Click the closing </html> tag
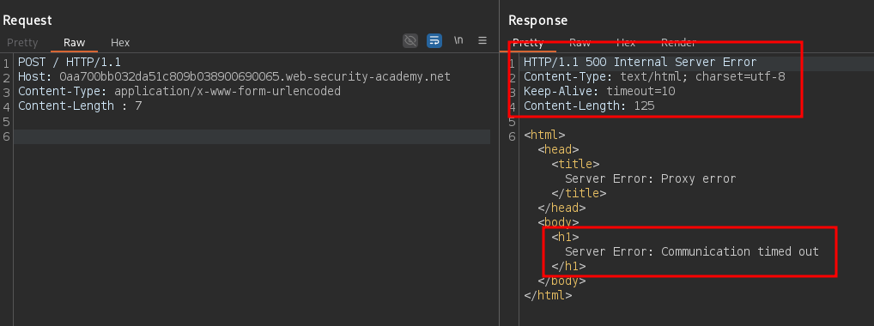 [x=548, y=295]
